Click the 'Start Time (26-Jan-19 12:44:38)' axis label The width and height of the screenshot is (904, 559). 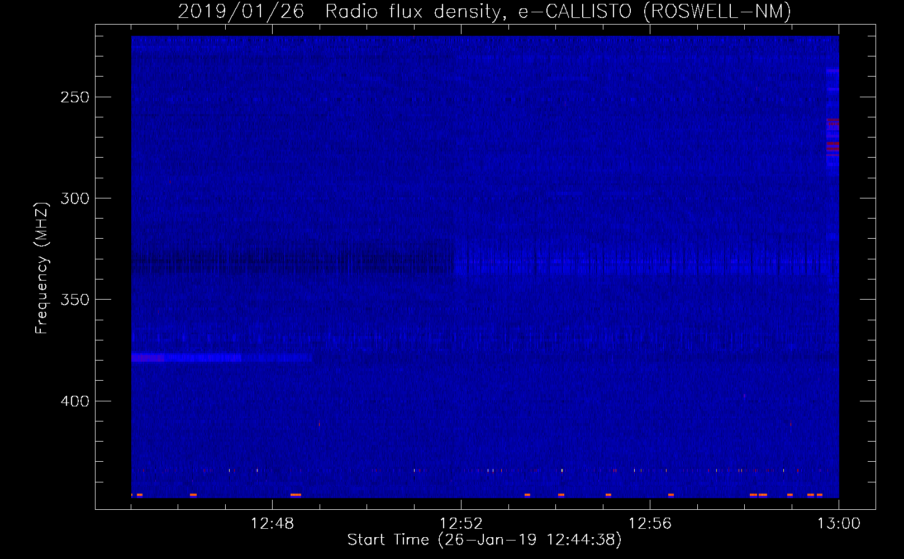[484, 540]
